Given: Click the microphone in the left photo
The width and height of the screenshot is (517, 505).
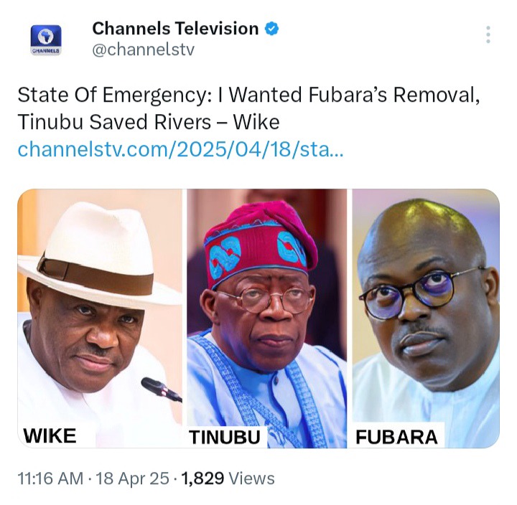Looking at the screenshot, I should coord(162,390).
